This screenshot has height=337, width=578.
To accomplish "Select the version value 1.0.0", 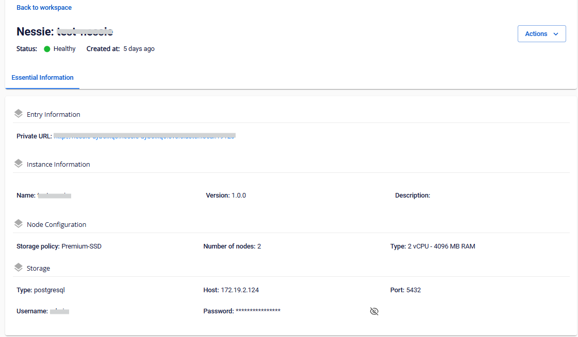I will [239, 196].
